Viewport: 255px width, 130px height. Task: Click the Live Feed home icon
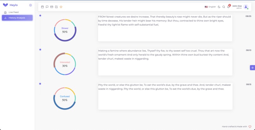click(5, 12)
